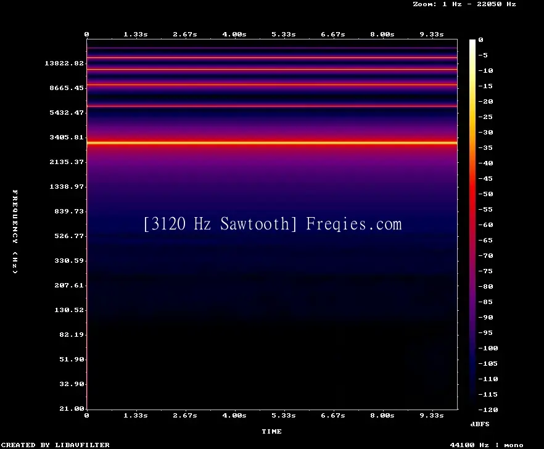Click the dBFS legend unit label
Screen dimensions: 544x449
480,424
